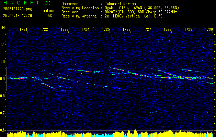Click the Receiver line R820T2(RTL-SDR)
The height and width of the screenshot is (137, 216).
click(141, 12)
